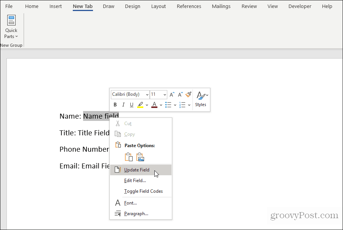Switch to the References ribbon tab
This screenshot has height=230, width=343.
pos(189,6)
